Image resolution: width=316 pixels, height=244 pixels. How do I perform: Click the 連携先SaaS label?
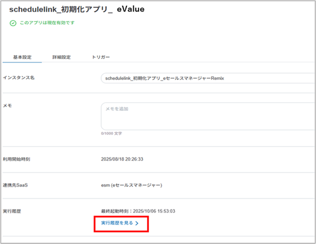17,185
